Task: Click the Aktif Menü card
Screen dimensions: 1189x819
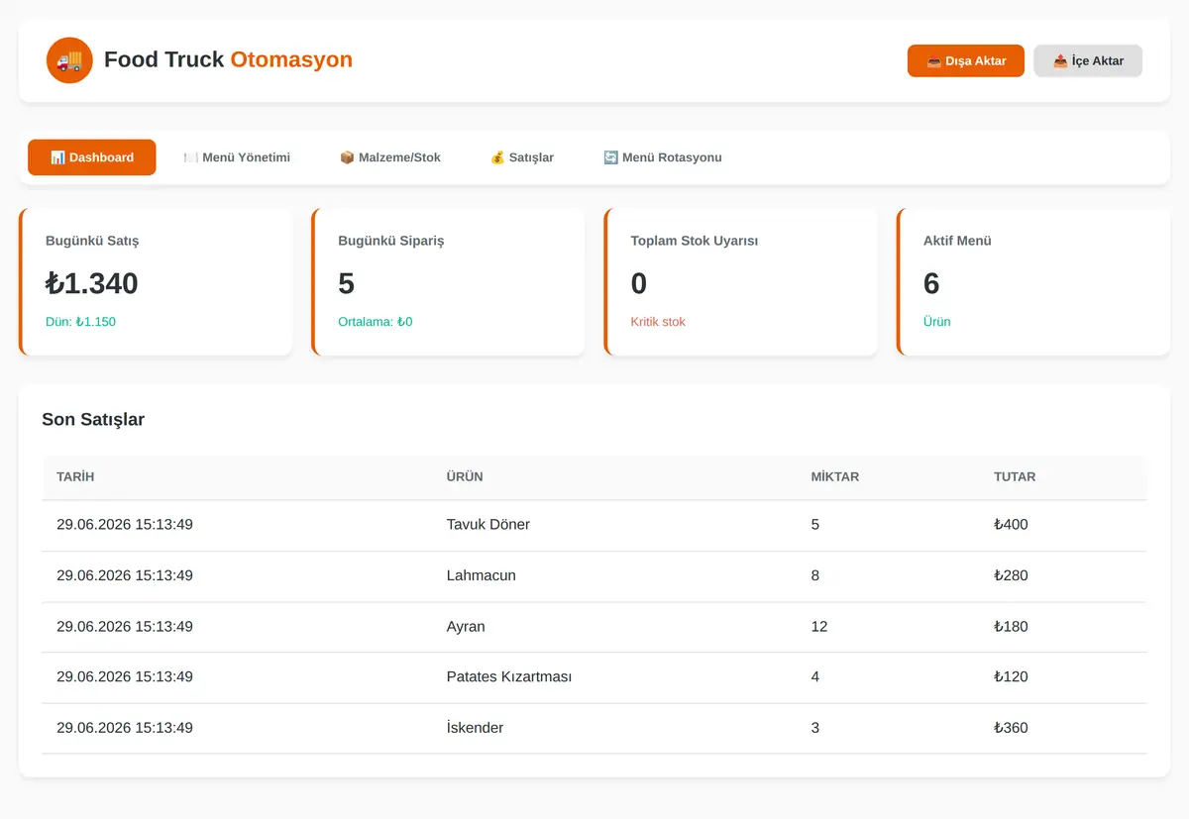Action: pos(1033,281)
